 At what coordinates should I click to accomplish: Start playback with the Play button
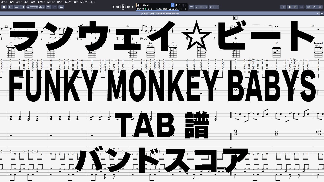click(x=123, y=7)
